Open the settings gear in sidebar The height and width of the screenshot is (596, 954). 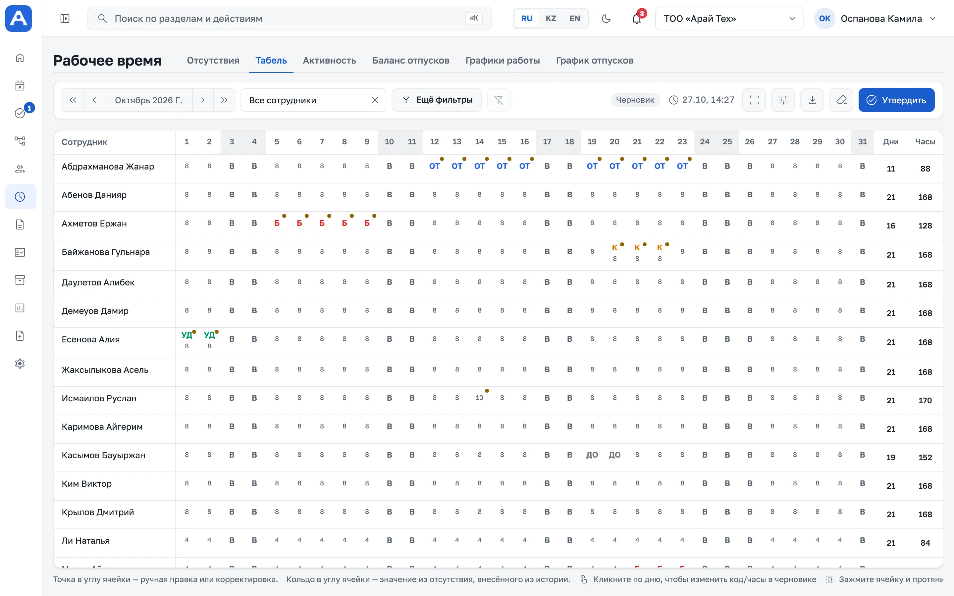pyautogui.click(x=20, y=364)
